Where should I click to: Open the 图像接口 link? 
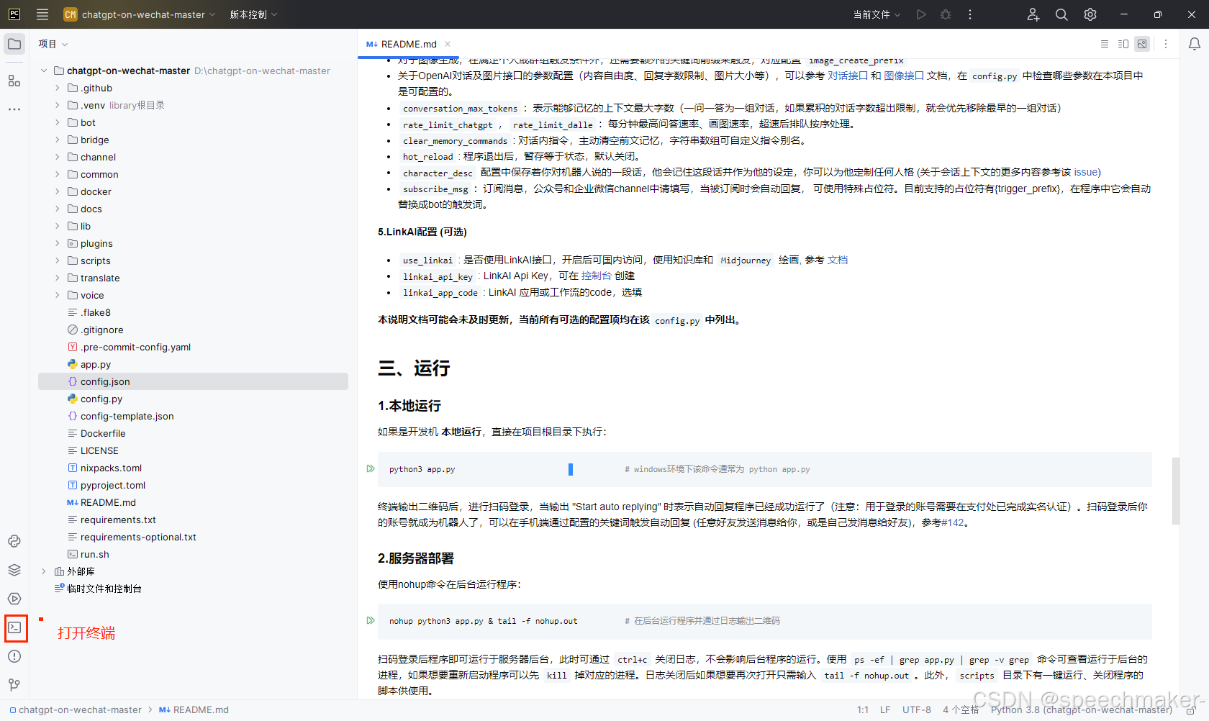click(903, 76)
